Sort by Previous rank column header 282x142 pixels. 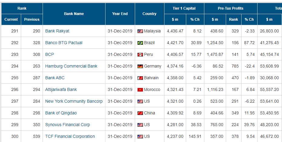tap(32, 20)
